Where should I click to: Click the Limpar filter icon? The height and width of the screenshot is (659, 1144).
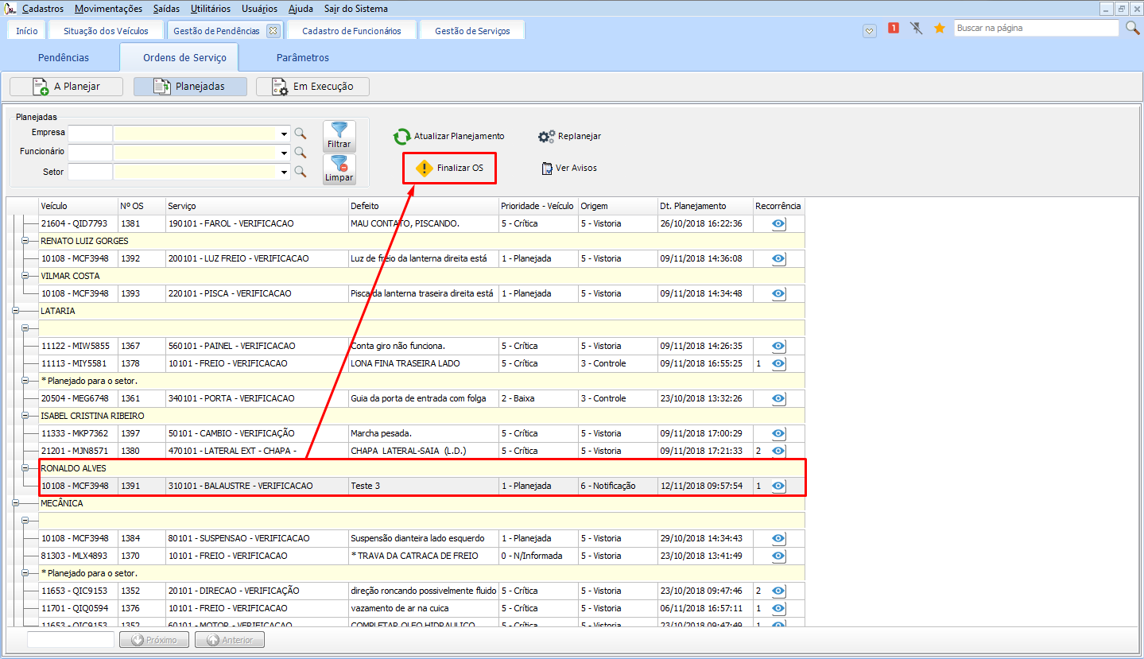pyautogui.click(x=339, y=164)
